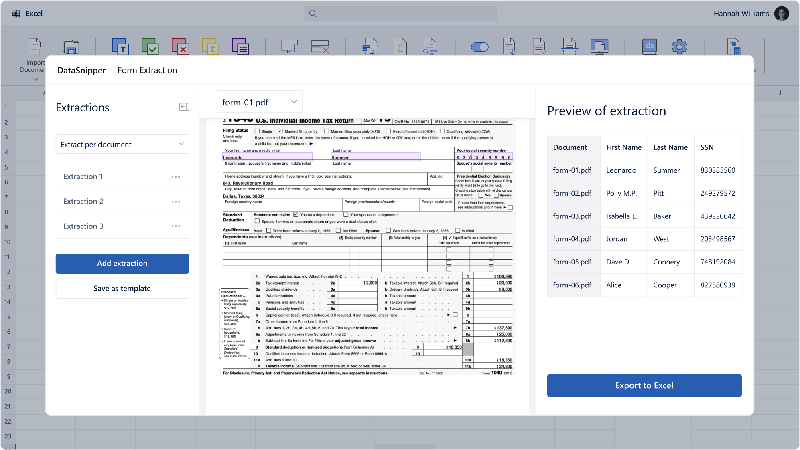This screenshot has height=450, width=800.
Task: Switch to the Form Extraction tab
Action: (147, 70)
